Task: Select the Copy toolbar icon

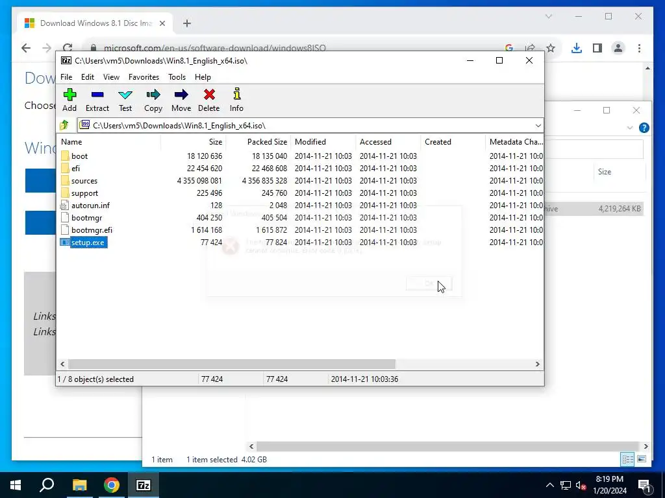Action: 153,95
